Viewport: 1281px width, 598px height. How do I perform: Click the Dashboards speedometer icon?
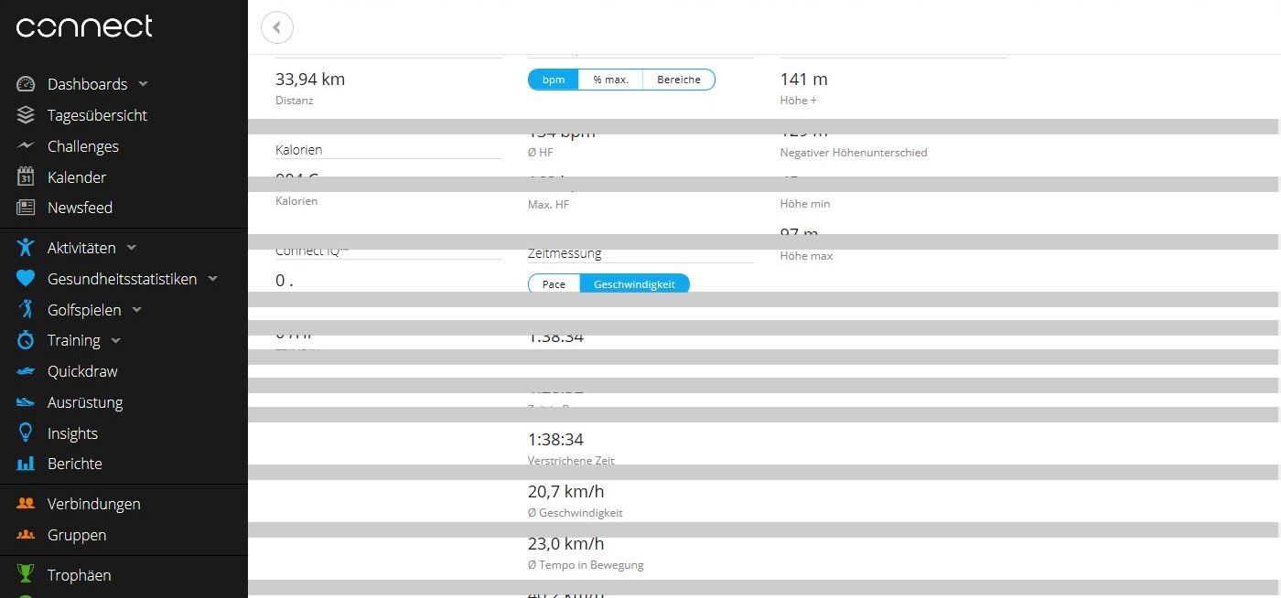click(26, 84)
